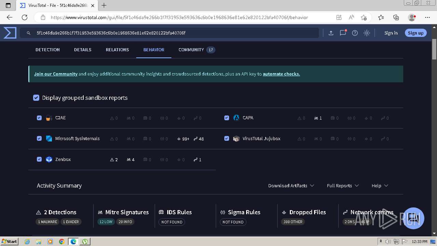Click the C2AE sandbox icon
Viewport: 437px width, 246px height.
(x=49, y=118)
